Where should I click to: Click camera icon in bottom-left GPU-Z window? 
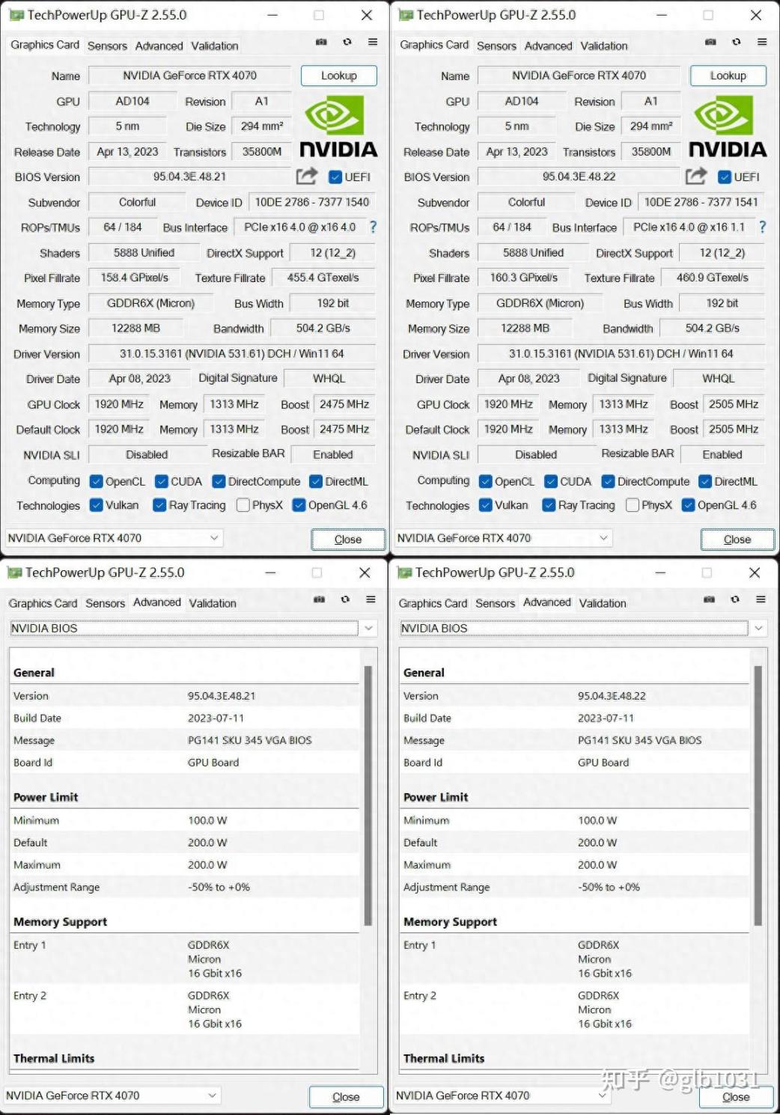coord(319,599)
